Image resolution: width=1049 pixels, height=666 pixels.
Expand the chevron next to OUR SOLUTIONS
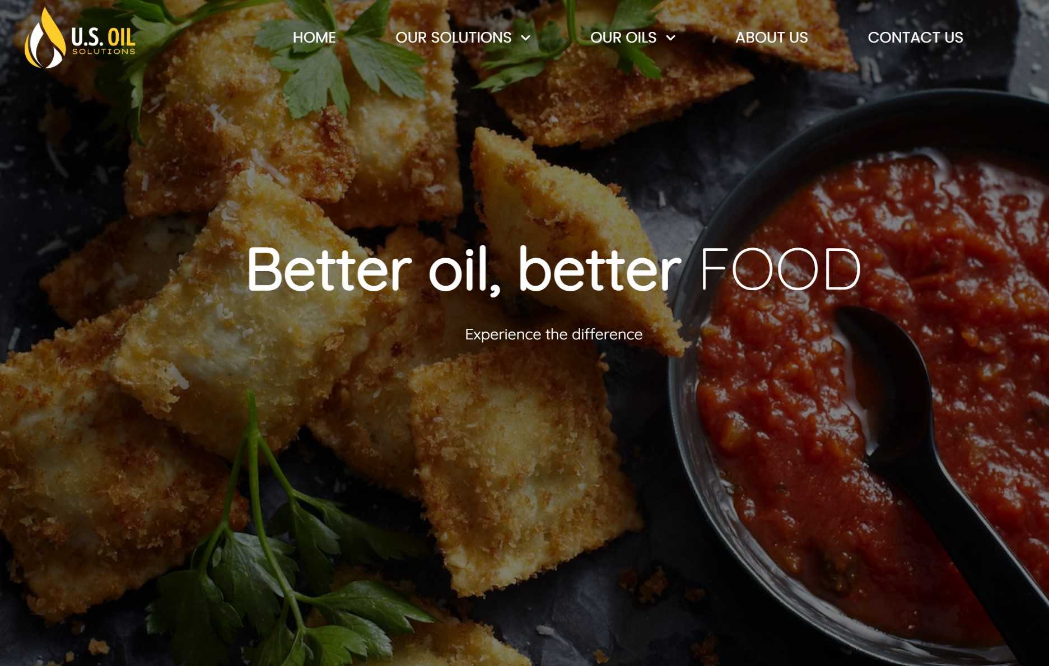(x=525, y=38)
